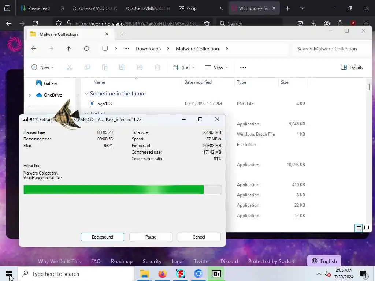The width and height of the screenshot is (375, 281).
Task: Open the uBlock Origin extension icon
Action: 353,23
